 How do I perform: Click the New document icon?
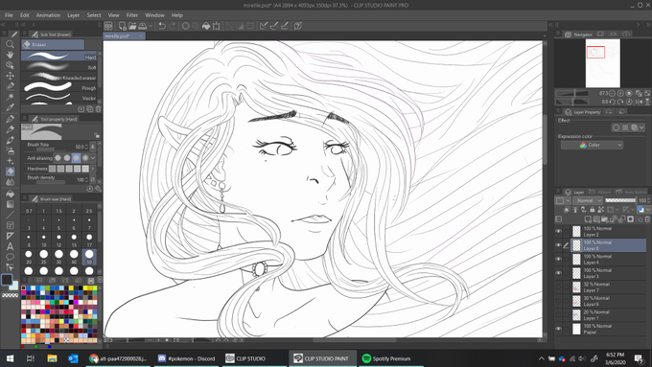click(122, 26)
